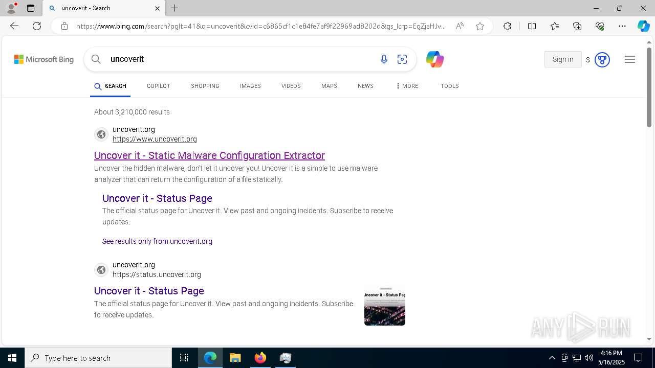Click See results only from uncoverit.org
This screenshot has width=655, height=368.
coord(157,241)
